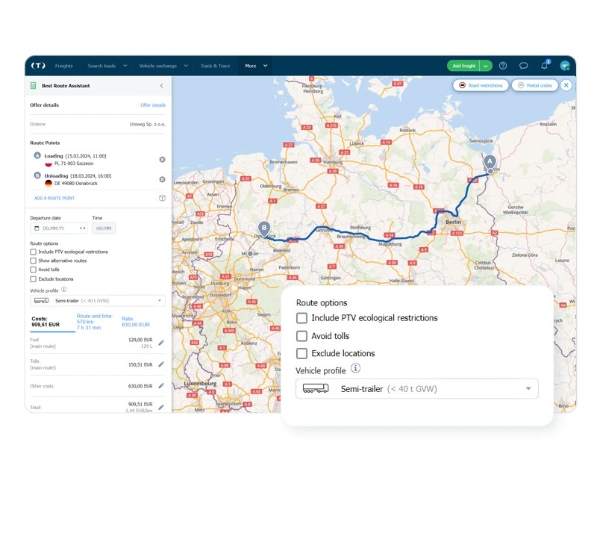Open the Track & Trace menu

pos(215,66)
